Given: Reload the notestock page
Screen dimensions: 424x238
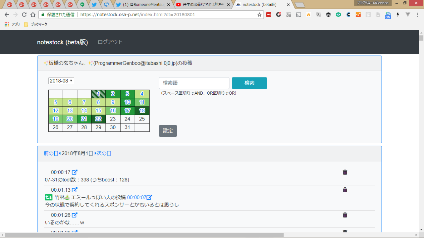Looking at the screenshot, I should coord(24,15).
